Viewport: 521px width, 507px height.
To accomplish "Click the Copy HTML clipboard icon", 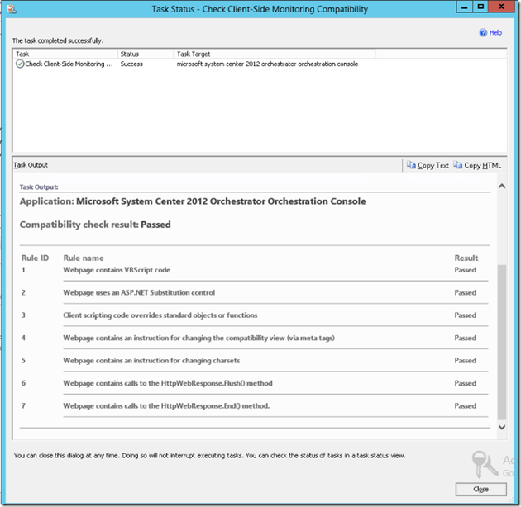I will 457,165.
